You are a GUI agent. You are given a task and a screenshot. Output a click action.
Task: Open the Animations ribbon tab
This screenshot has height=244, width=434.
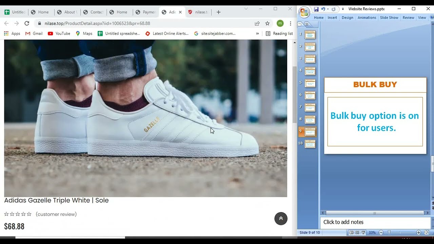click(x=367, y=18)
